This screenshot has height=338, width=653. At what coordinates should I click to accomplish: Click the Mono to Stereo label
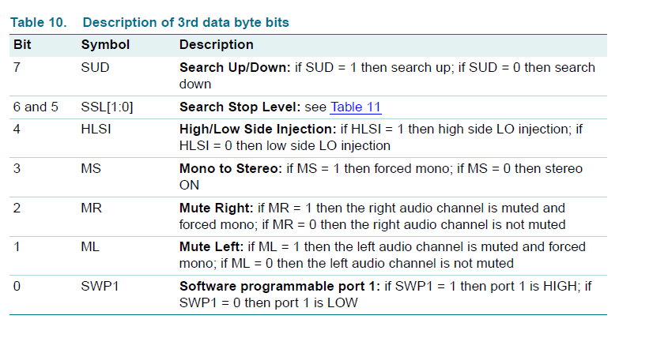coord(231,168)
